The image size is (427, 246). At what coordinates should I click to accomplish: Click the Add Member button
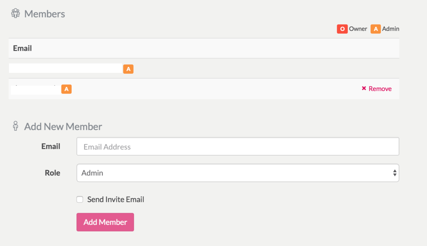click(105, 222)
